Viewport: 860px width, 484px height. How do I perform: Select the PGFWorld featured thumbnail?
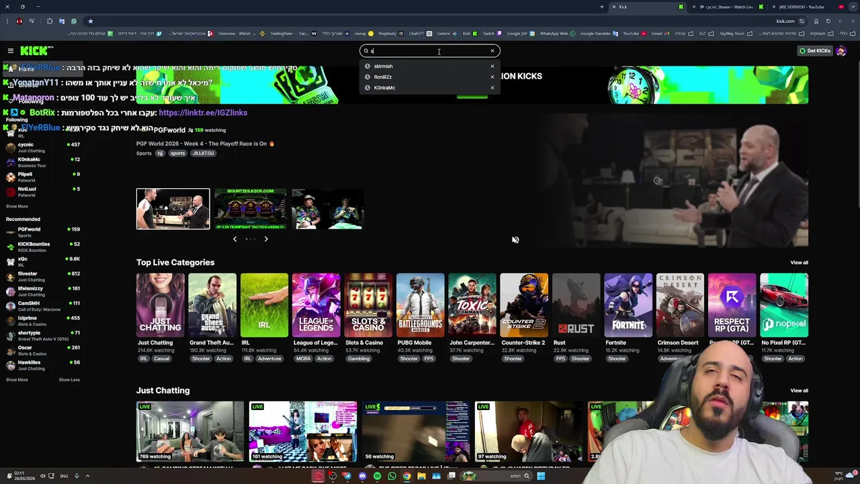click(173, 209)
